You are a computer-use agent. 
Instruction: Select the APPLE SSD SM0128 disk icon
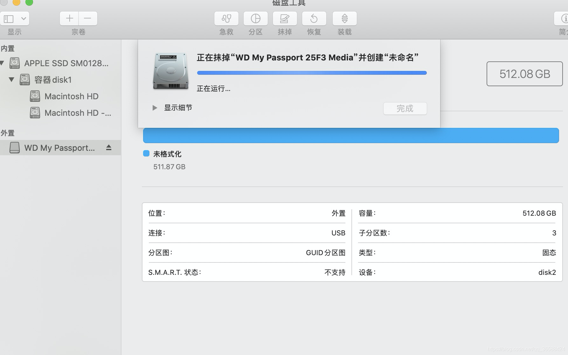[15, 63]
